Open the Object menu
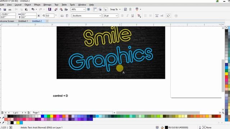 (x=28, y=5)
